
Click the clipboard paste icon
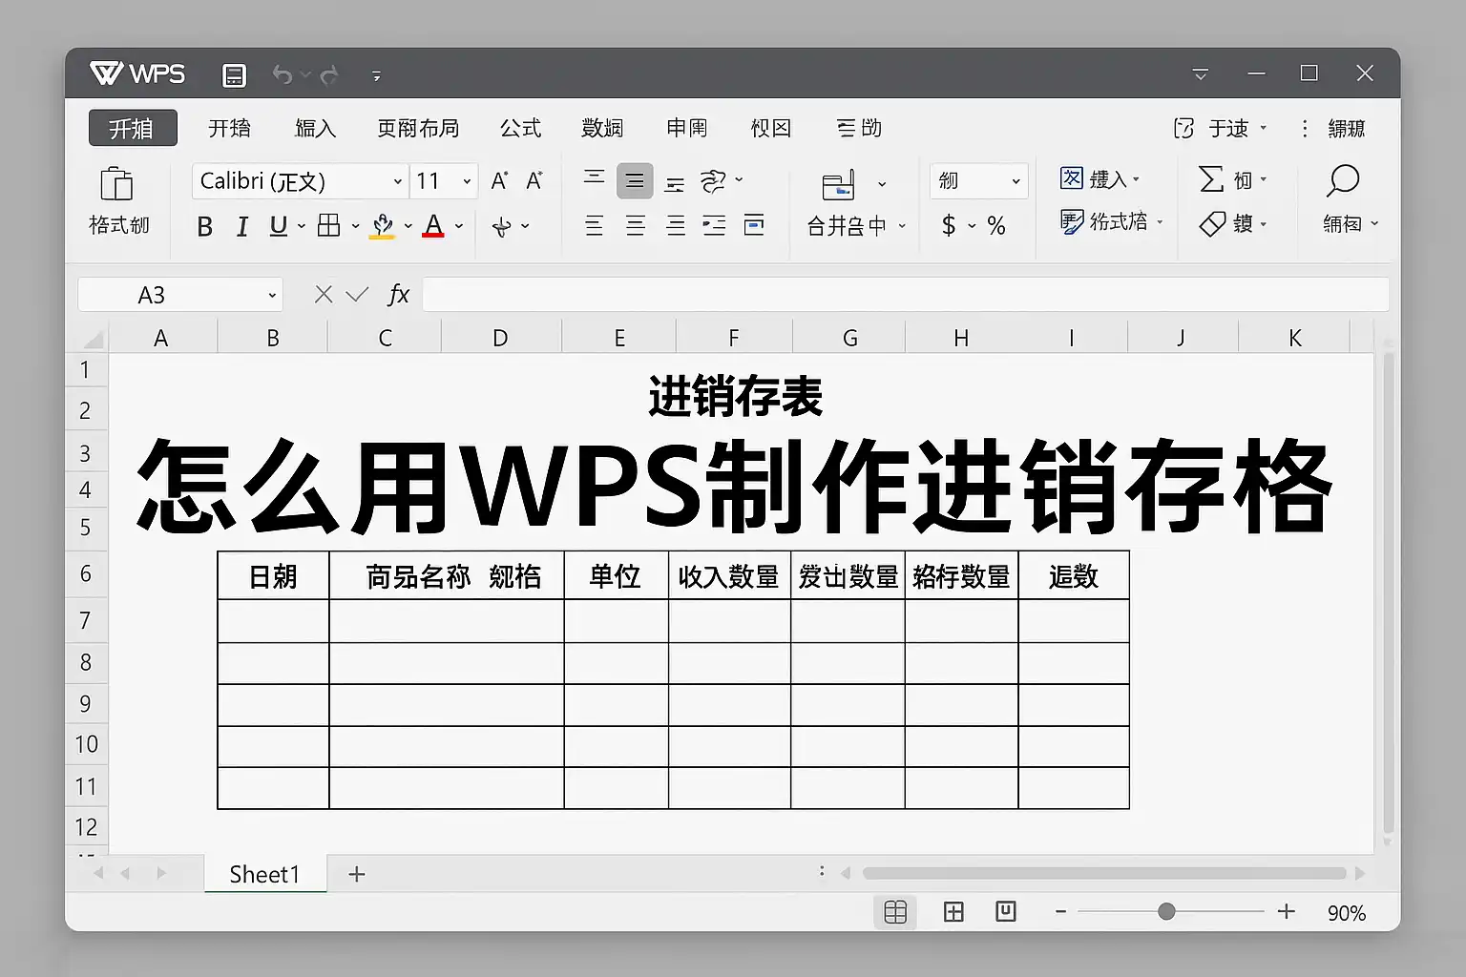(116, 183)
